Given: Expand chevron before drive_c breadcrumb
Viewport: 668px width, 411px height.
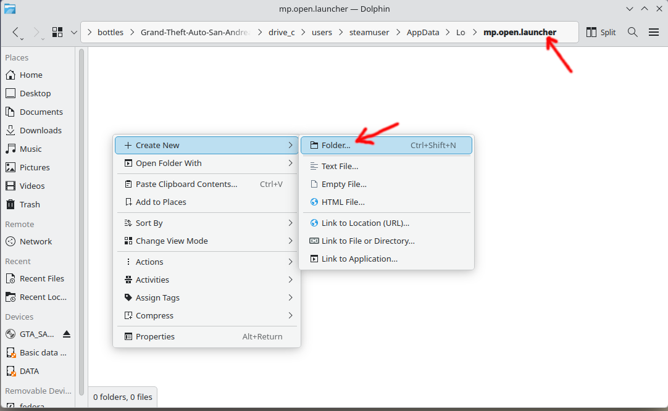Looking at the screenshot, I should click(x=260, y=32).
